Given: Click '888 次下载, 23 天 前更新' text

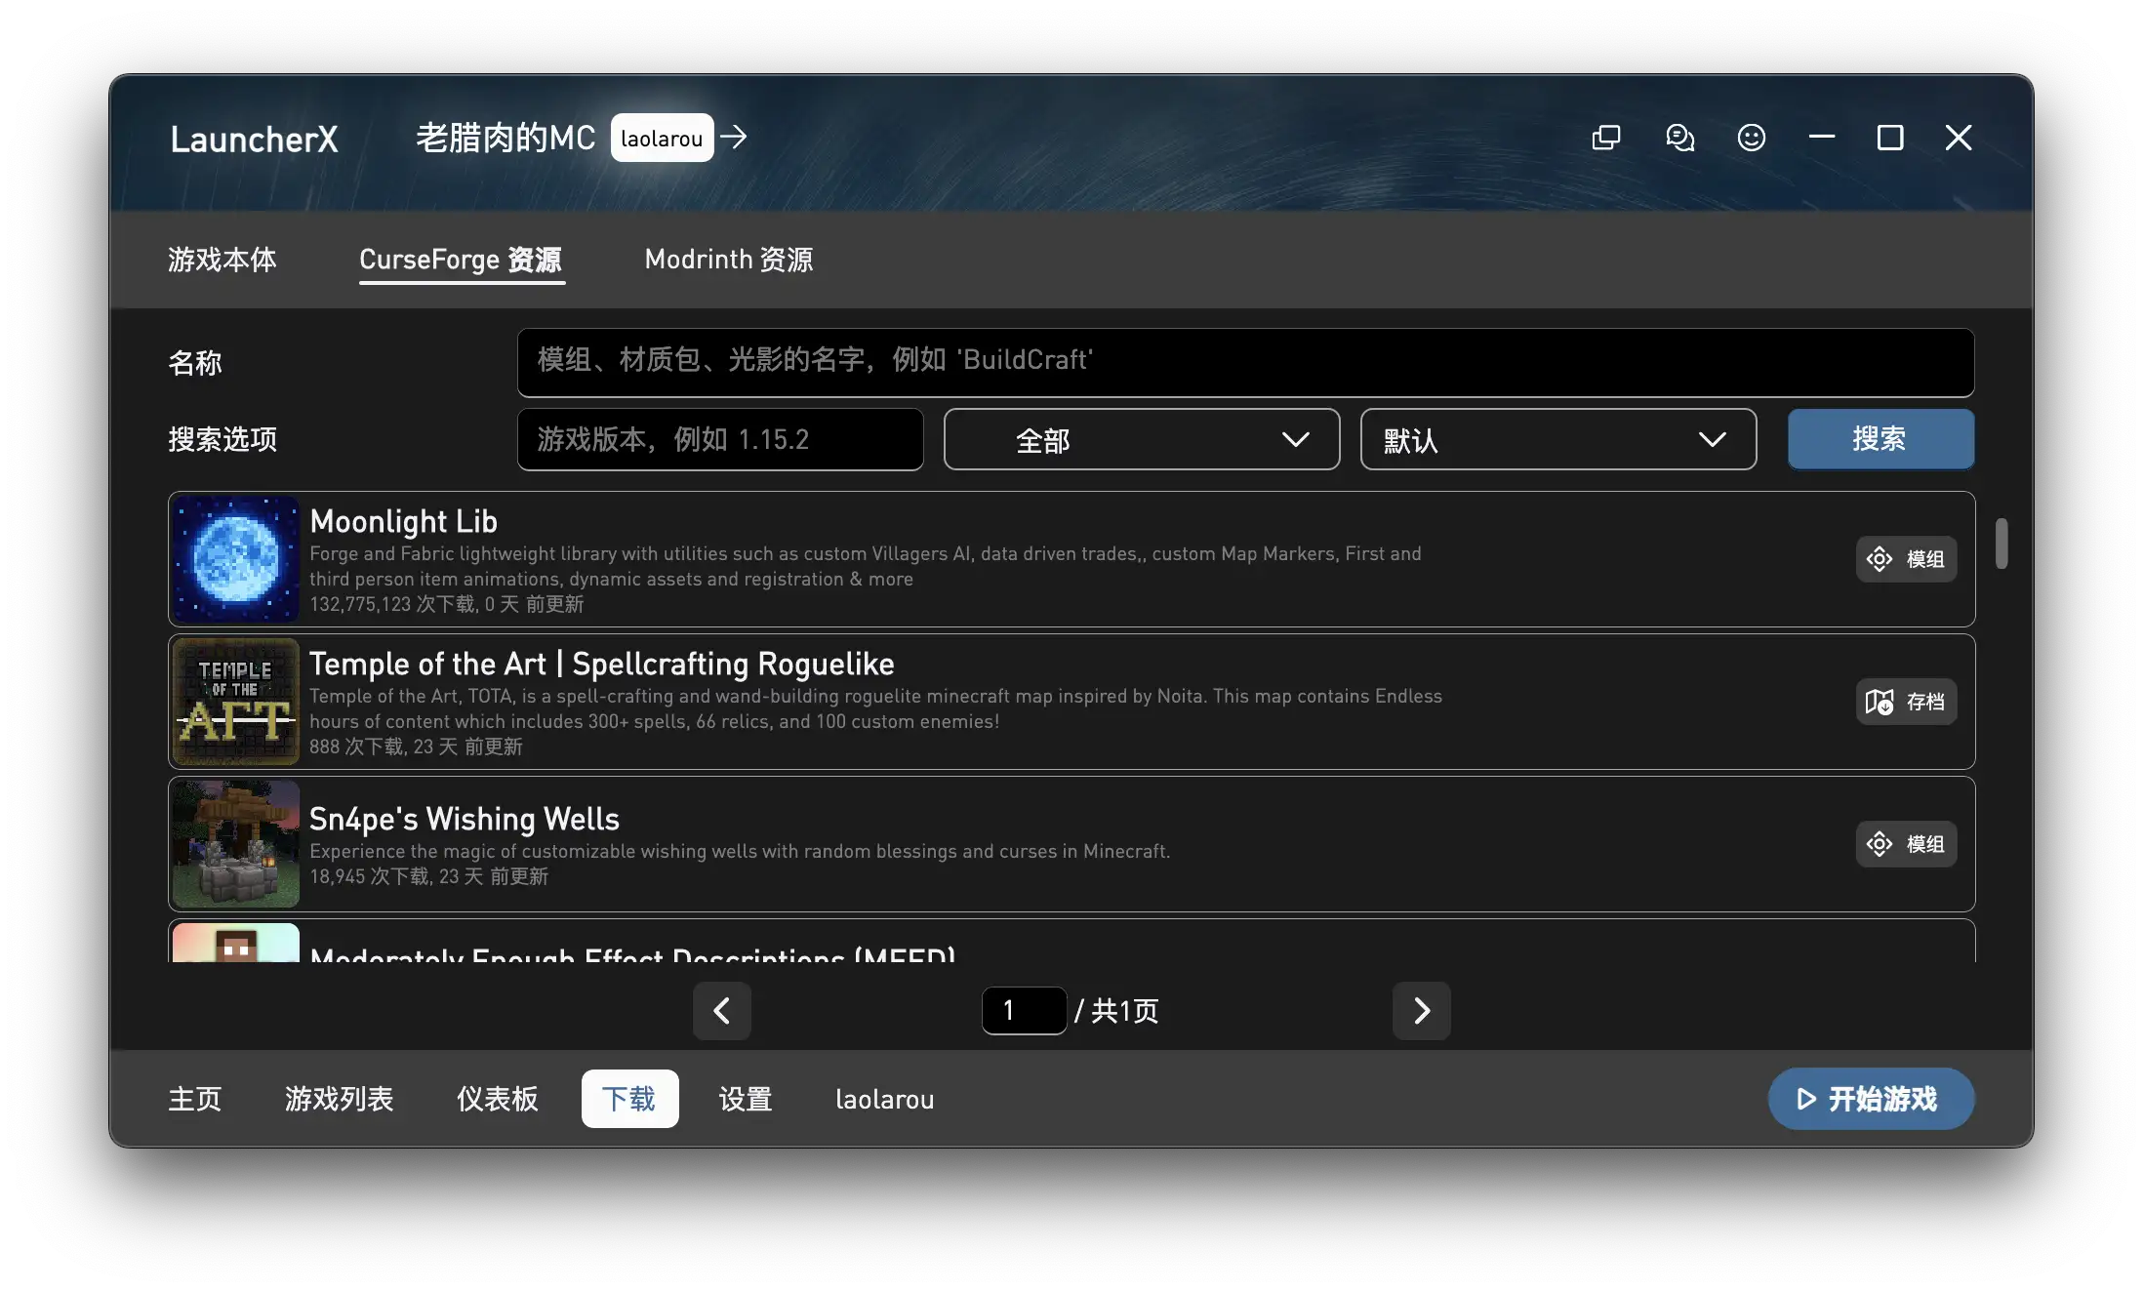Looking at the screenshot, I should point(417,747).
